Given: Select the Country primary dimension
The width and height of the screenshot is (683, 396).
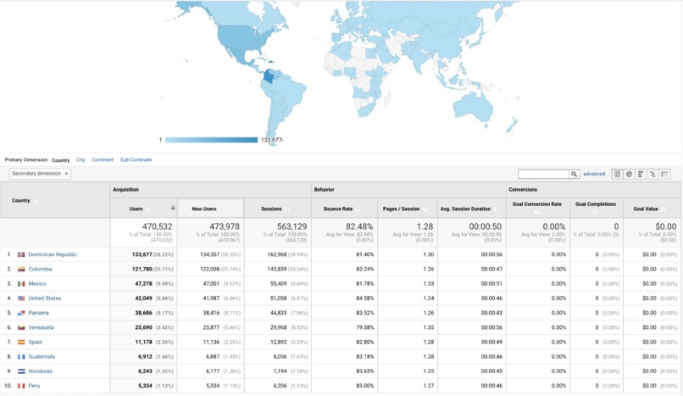Looking at the screenshot, I should click(60, 160).
